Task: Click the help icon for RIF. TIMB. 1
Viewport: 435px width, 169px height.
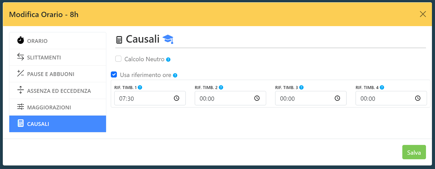Action: pos(140,87)
